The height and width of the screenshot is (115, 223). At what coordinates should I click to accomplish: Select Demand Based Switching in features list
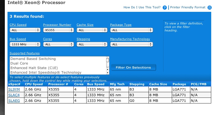pyautogui.click(x=33, y=59)
